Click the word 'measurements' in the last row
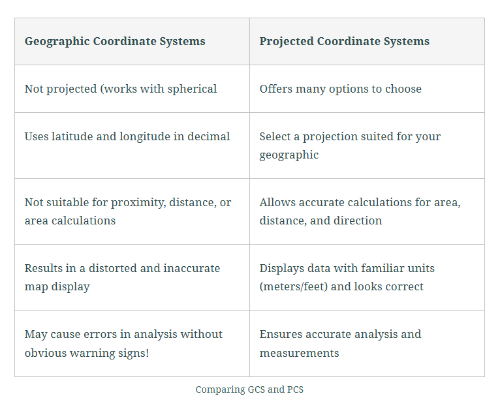The width and height of the screenshot is (500, 411). point(299,353)
